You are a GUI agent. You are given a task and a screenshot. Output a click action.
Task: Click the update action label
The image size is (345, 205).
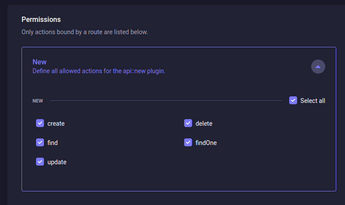[x=57, y=162]
